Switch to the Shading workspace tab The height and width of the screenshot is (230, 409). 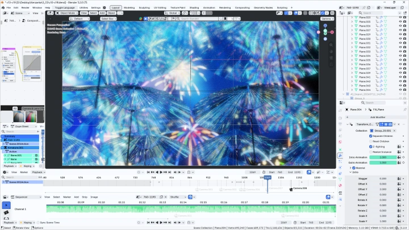(x=194, y=7)
